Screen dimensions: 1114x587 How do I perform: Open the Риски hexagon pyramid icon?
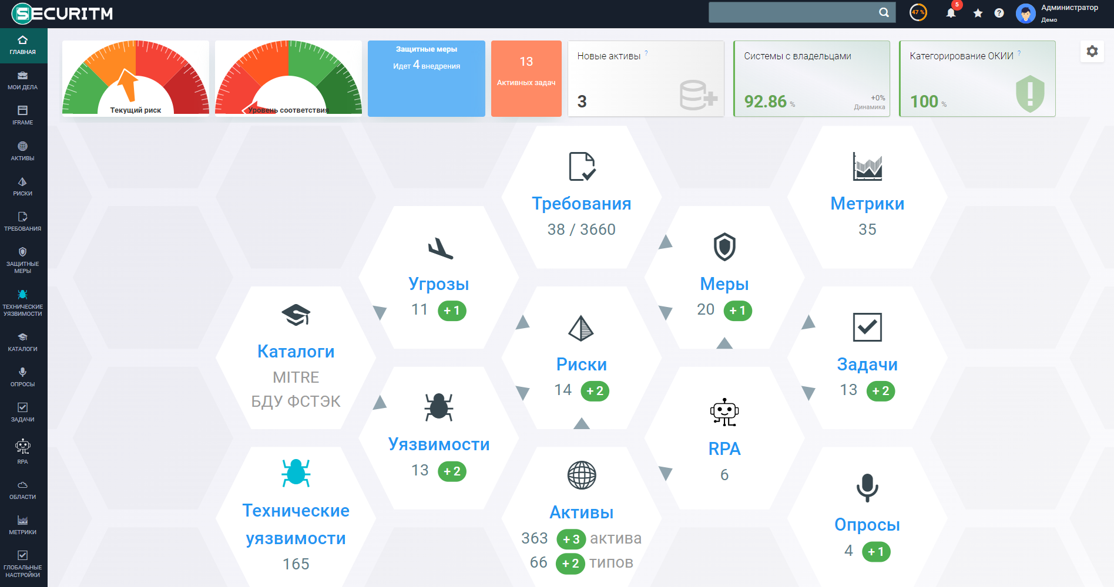(x=582, y=328)
